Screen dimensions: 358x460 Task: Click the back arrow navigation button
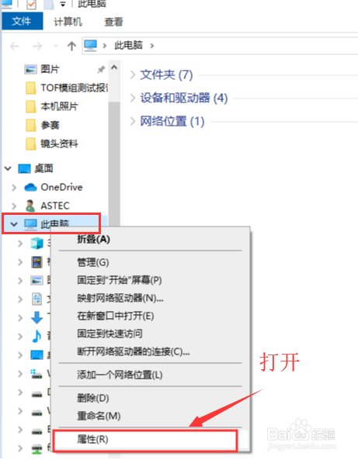(x=15, y=46)
